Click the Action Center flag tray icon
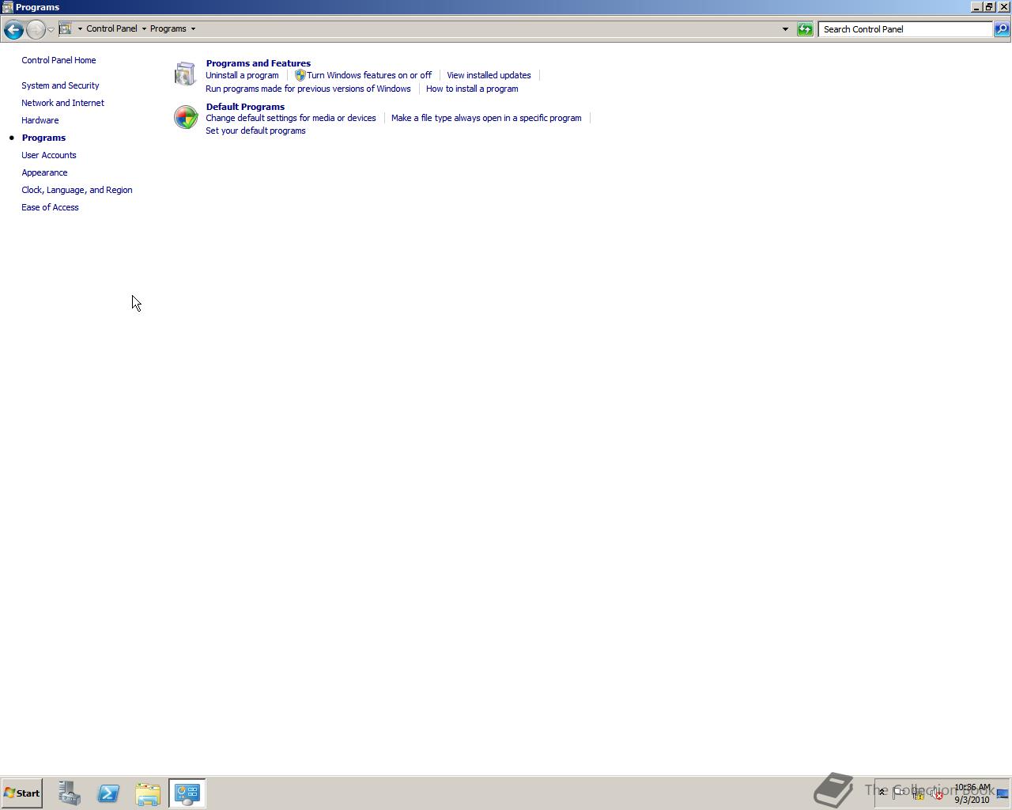 900,793
